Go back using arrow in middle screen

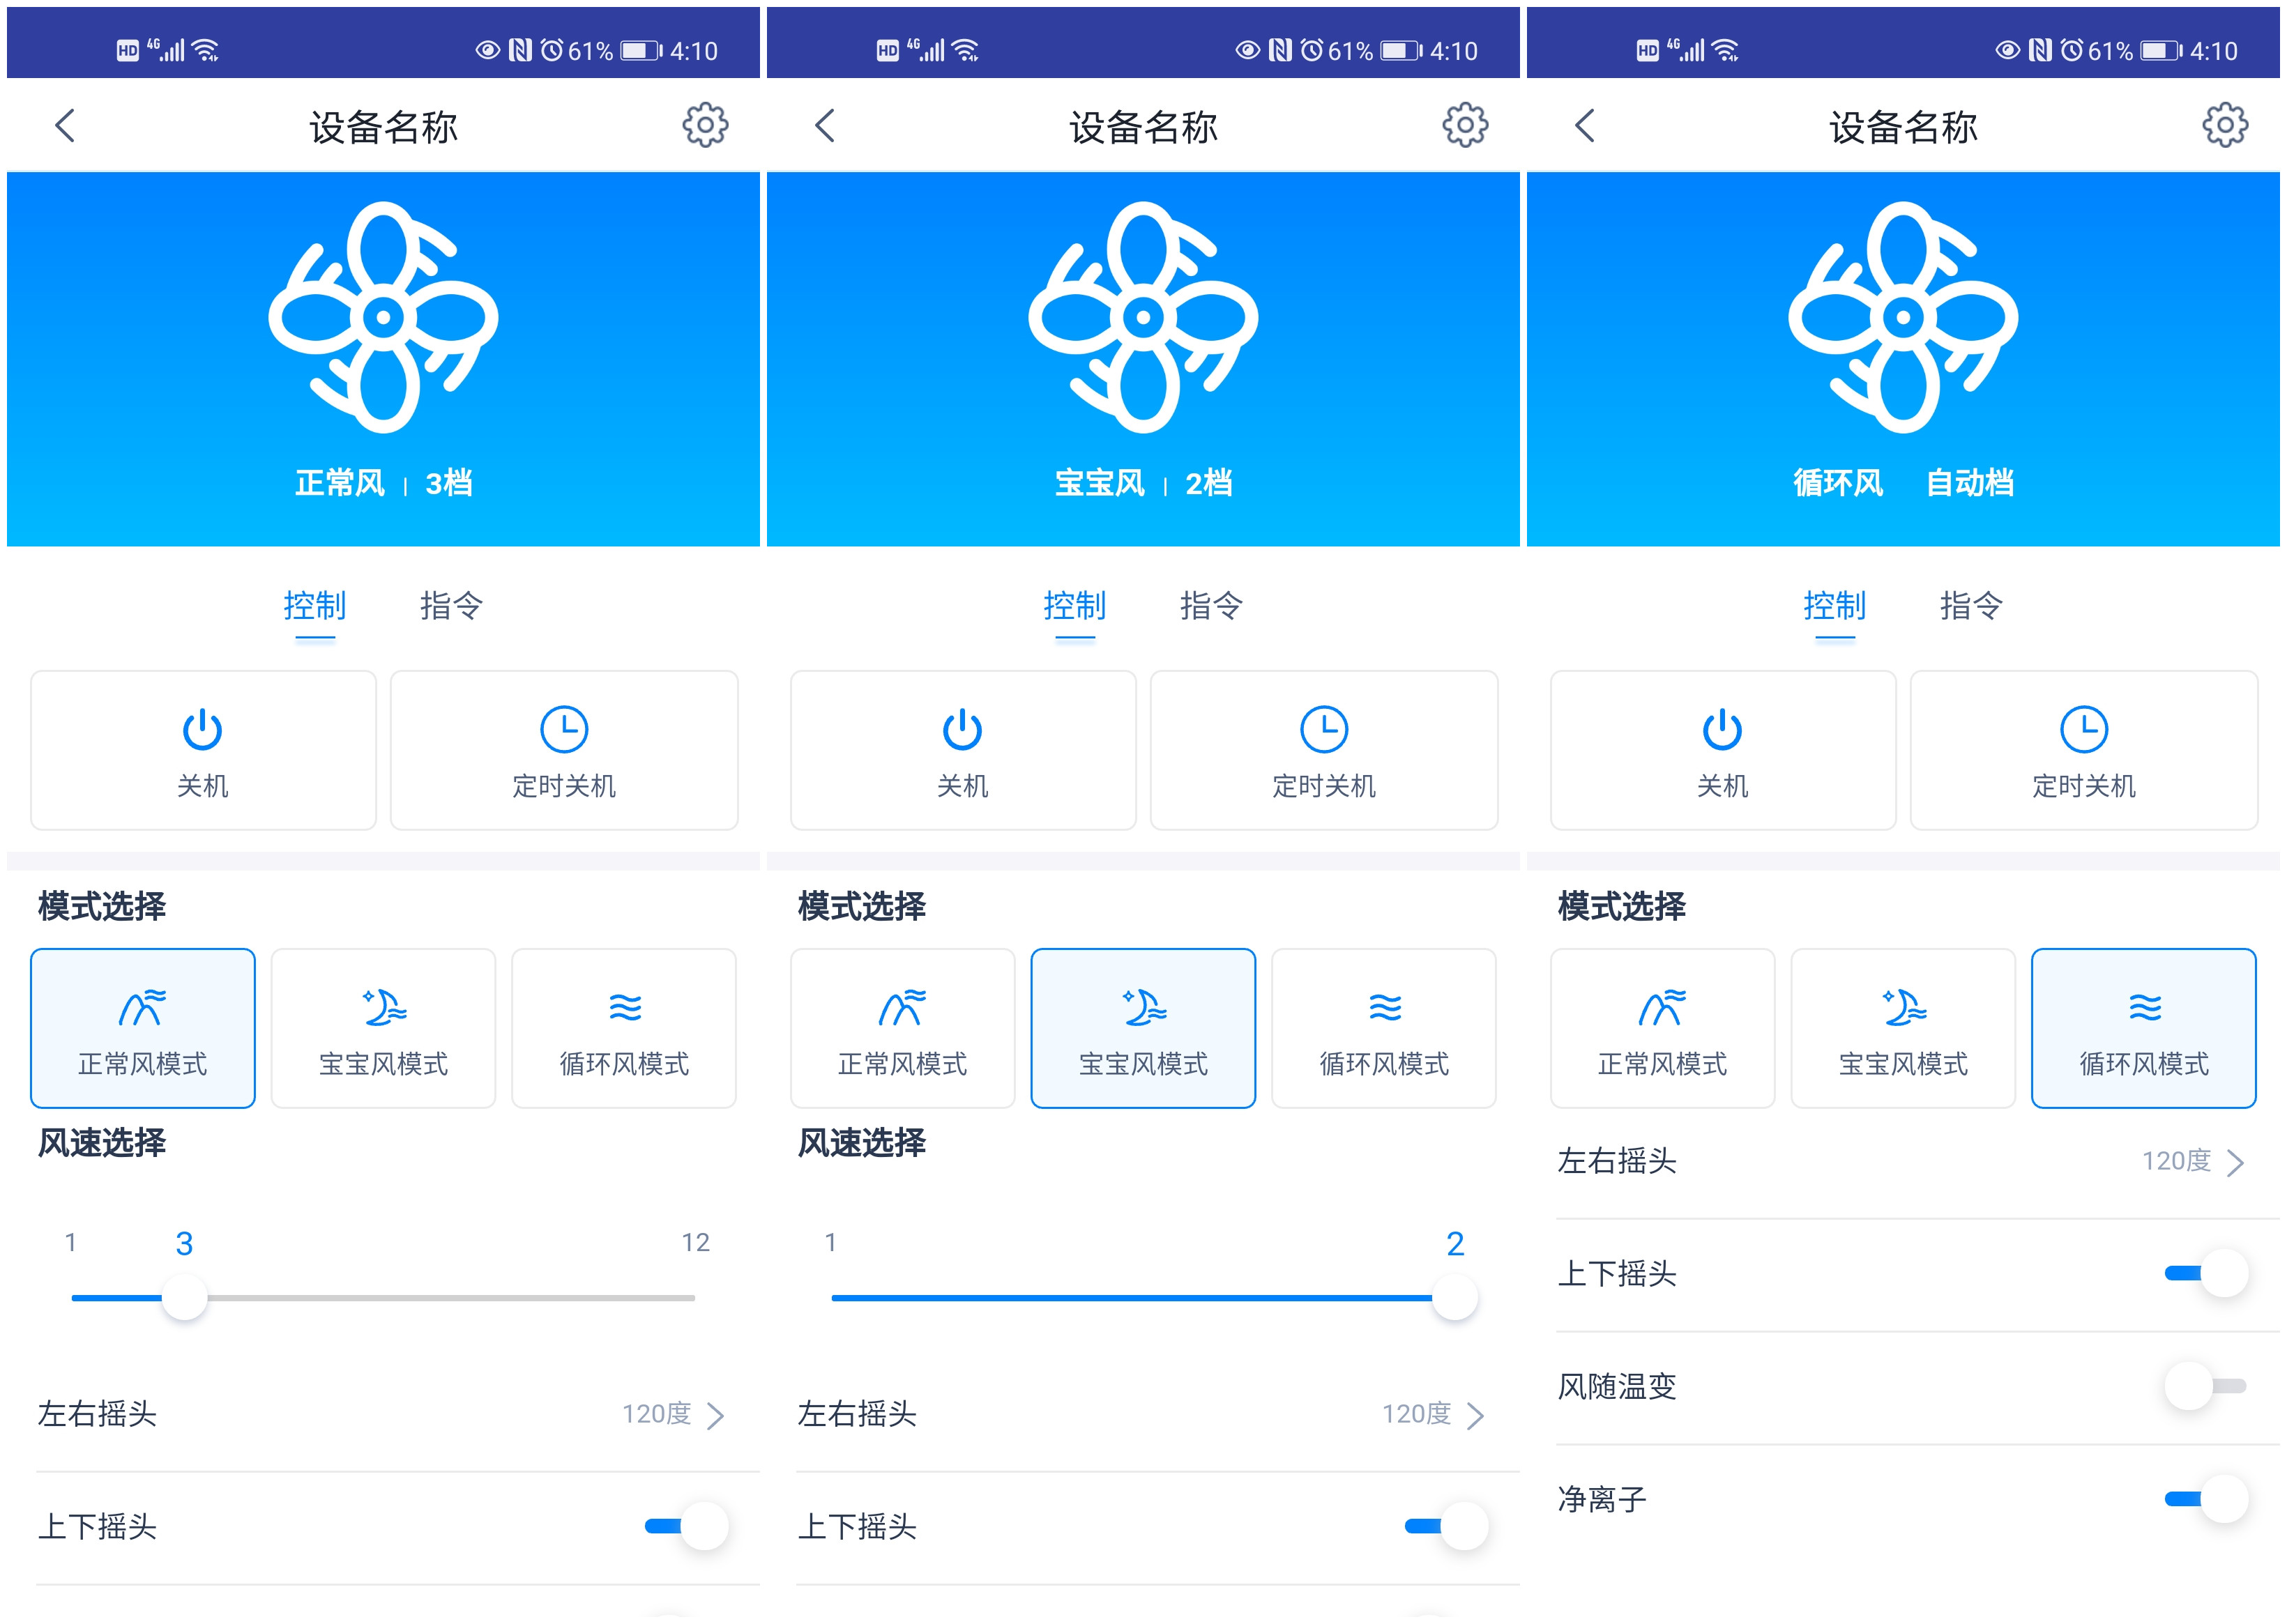coord(826,126)
